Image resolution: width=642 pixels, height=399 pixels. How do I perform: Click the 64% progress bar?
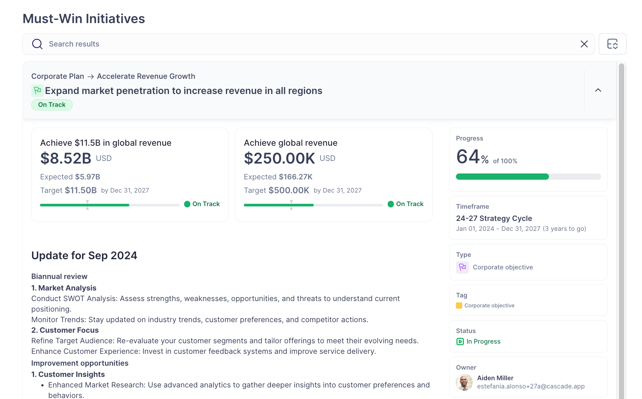tap(528, 177)
